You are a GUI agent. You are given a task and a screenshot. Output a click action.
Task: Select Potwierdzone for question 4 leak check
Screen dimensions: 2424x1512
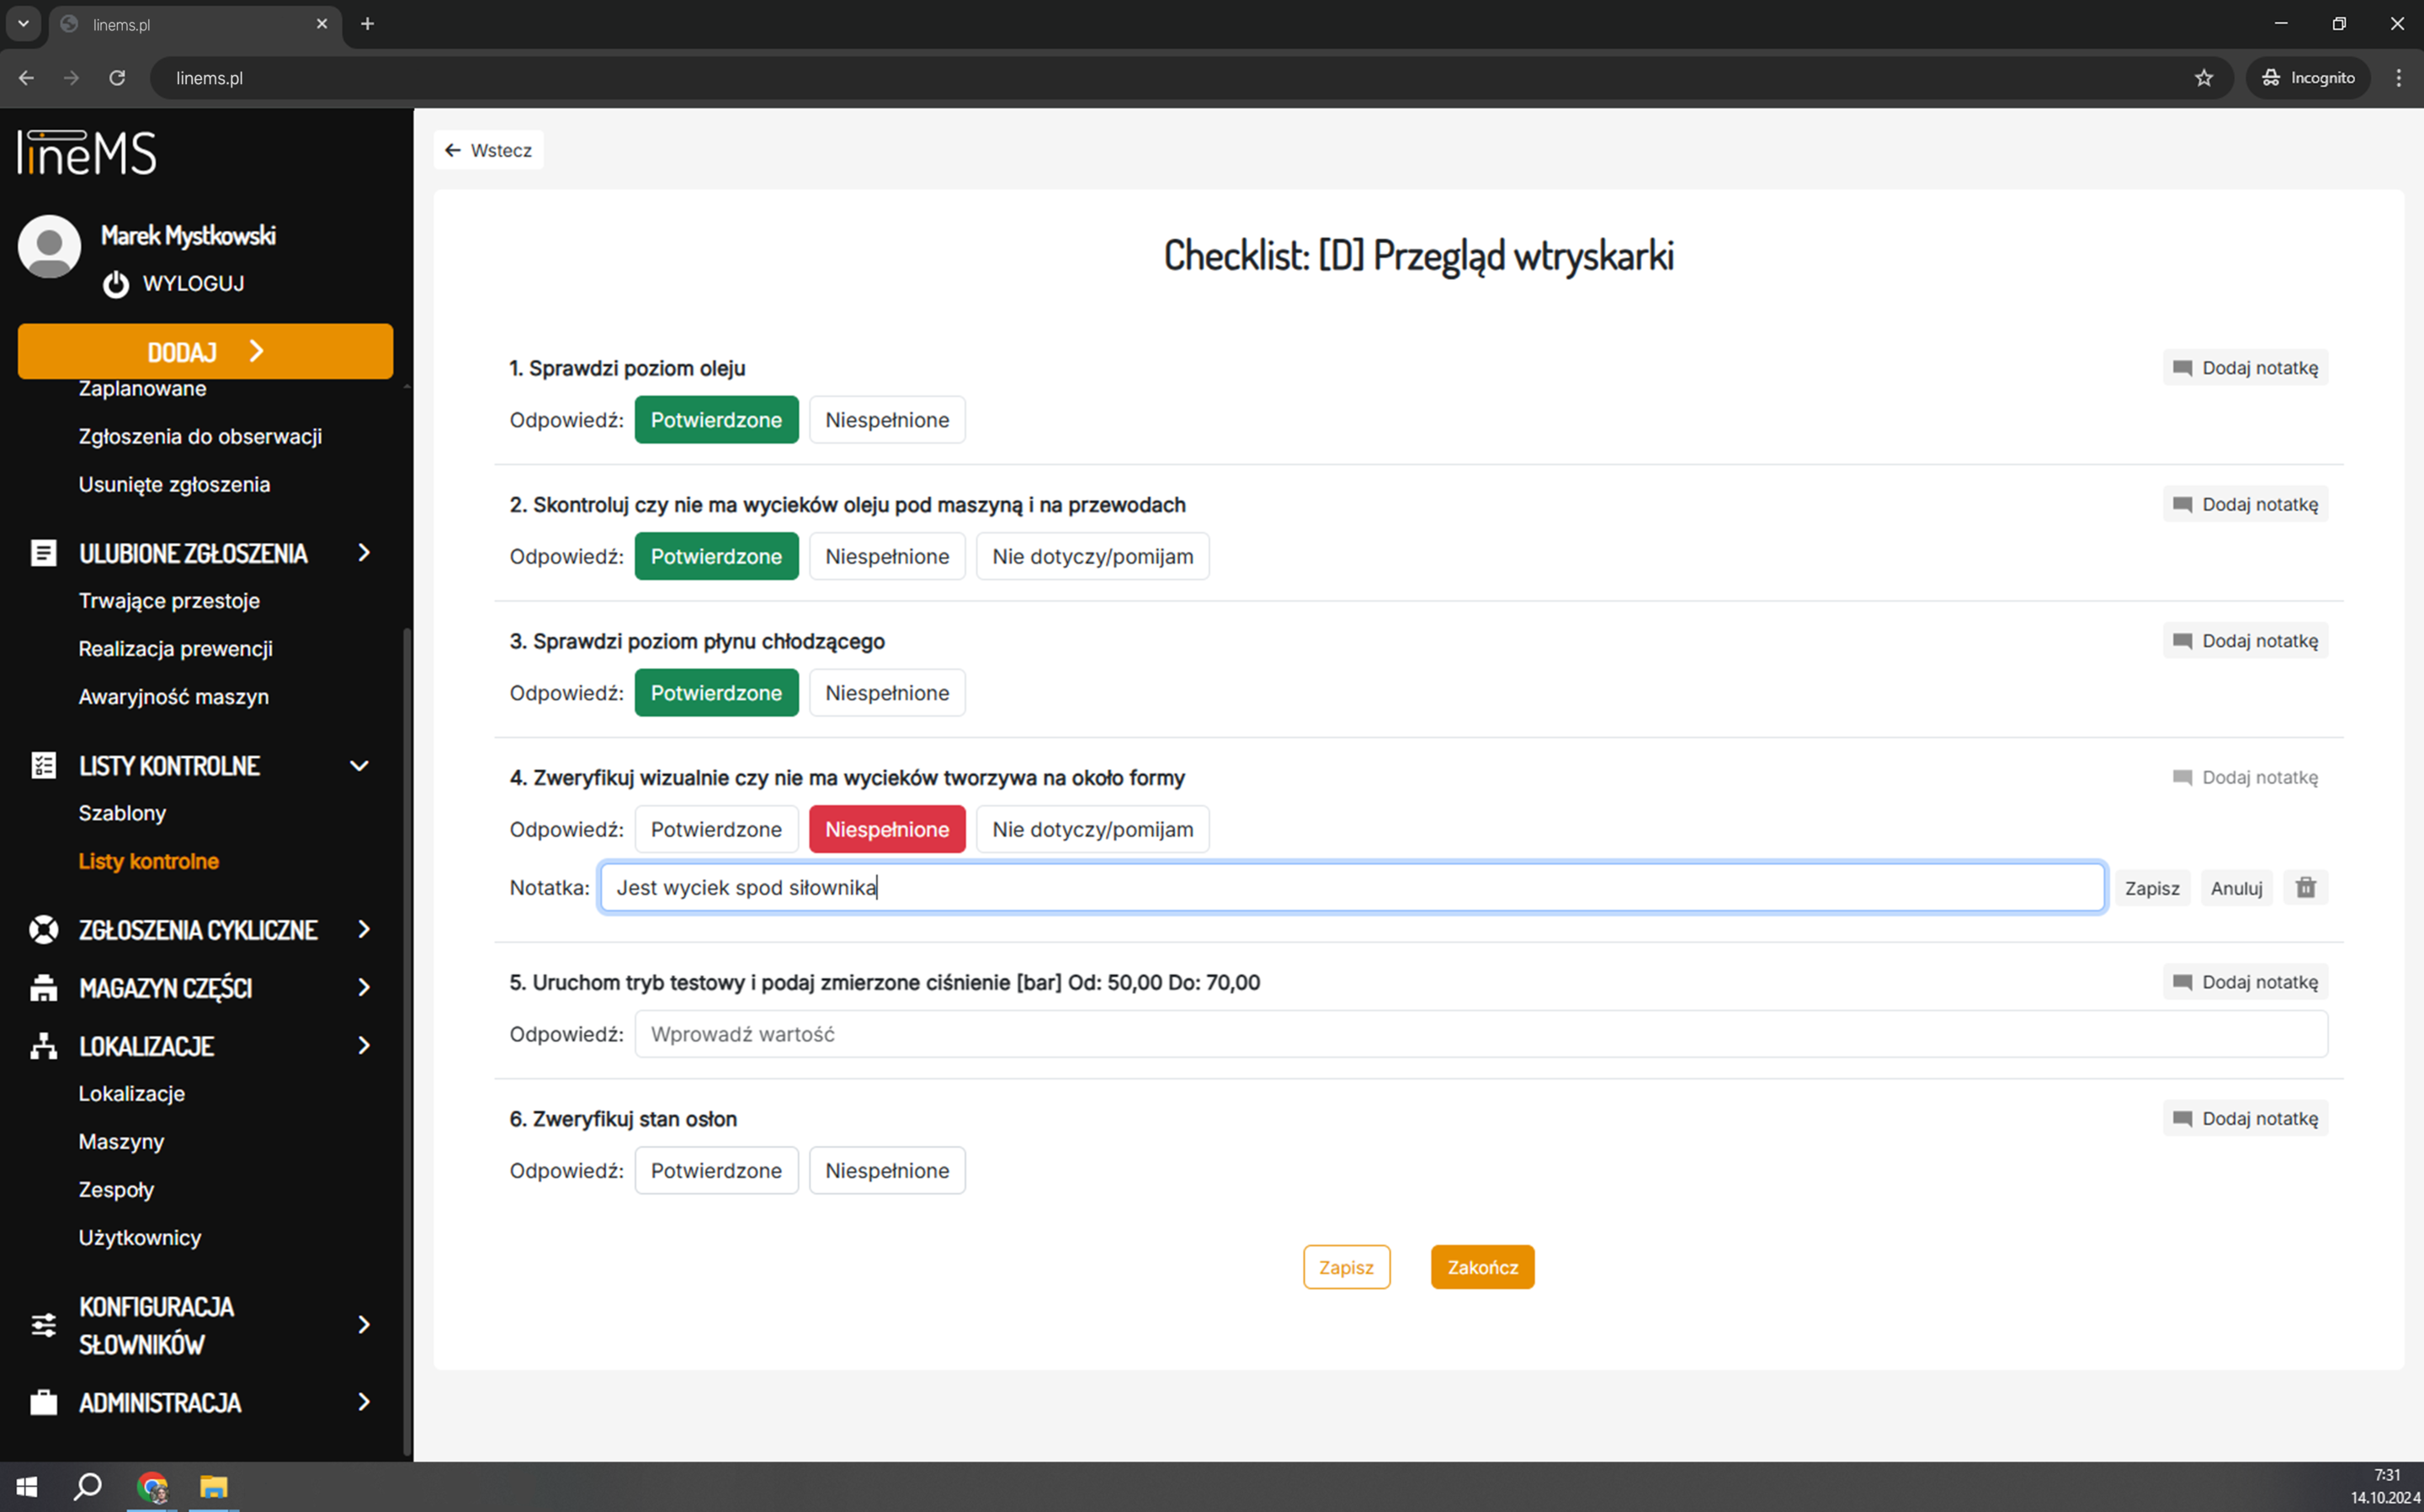(x=716, y=829)
